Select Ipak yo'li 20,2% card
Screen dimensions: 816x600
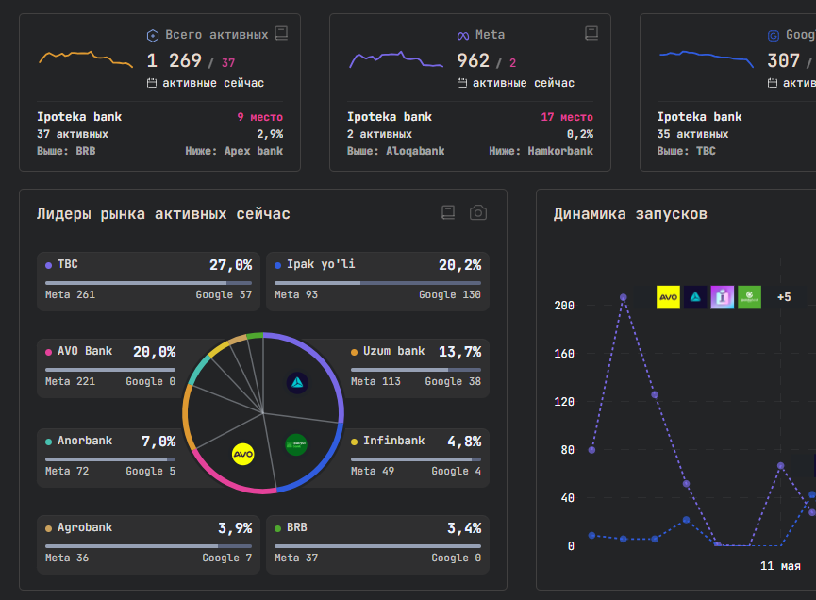coord(378,281)
